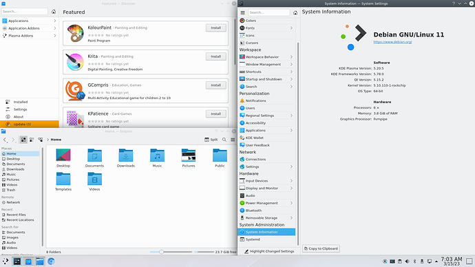The width and height of the screenshot is (475, 267).
Task: Open Bluetooth tray icon
Action: pyautogui.click(x=414, y=261)
